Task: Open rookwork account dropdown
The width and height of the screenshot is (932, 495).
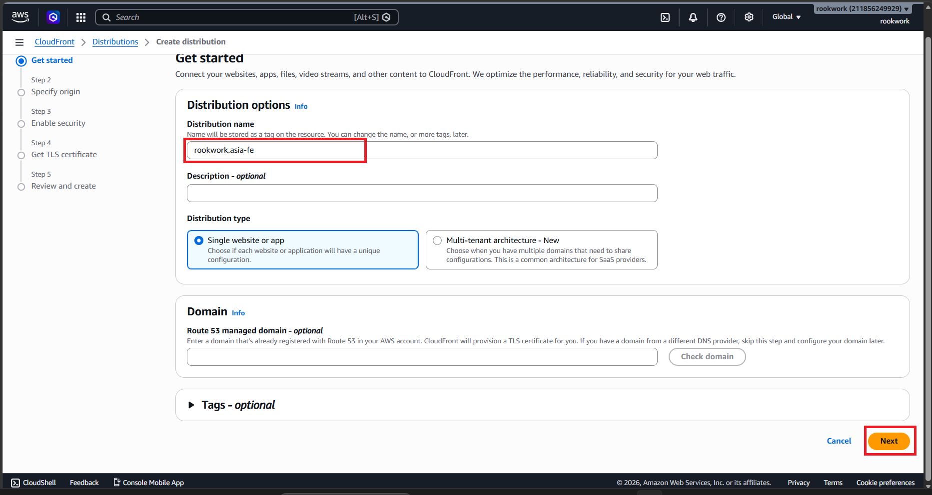Action: pyautogui.click(x=863, y=8)
